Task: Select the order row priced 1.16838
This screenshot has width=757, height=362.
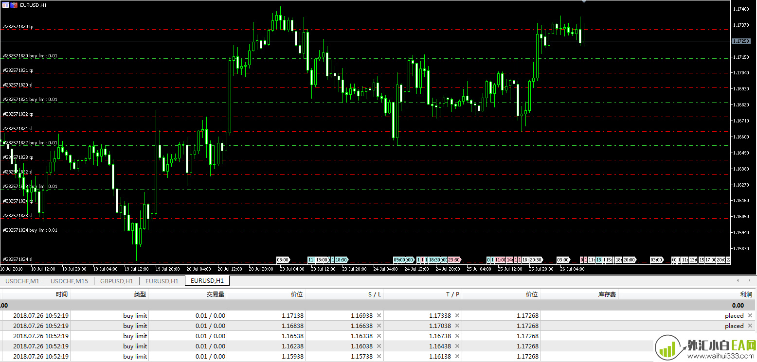Action: pyautogui.click(x=378, y=326)
